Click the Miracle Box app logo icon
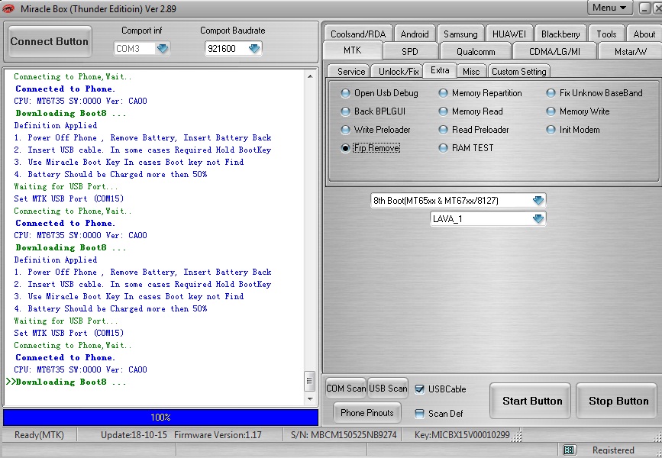The height and width of the screenshot is (458, 662). pyautogui.click(x=8, y=8)
